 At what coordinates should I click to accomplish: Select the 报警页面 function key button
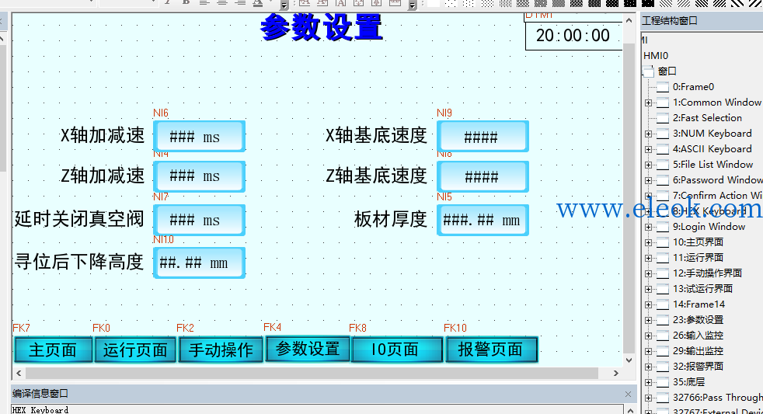tap(490, 350)
